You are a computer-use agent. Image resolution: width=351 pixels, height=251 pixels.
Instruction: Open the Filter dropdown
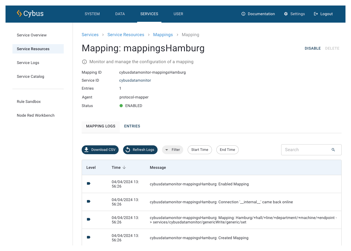172,150
